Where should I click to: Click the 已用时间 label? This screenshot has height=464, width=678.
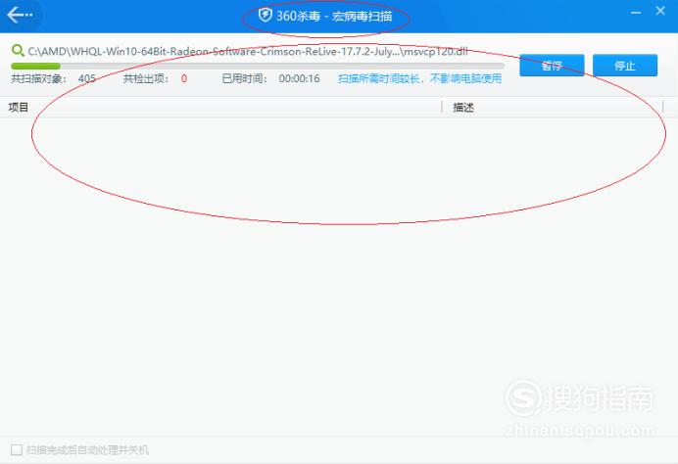[x=244, y=78]
